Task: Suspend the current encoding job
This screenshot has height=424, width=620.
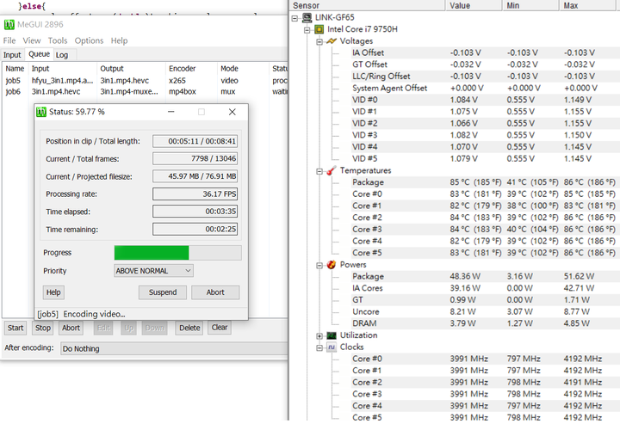Action: pyautogui.click(x=163, y=292)
